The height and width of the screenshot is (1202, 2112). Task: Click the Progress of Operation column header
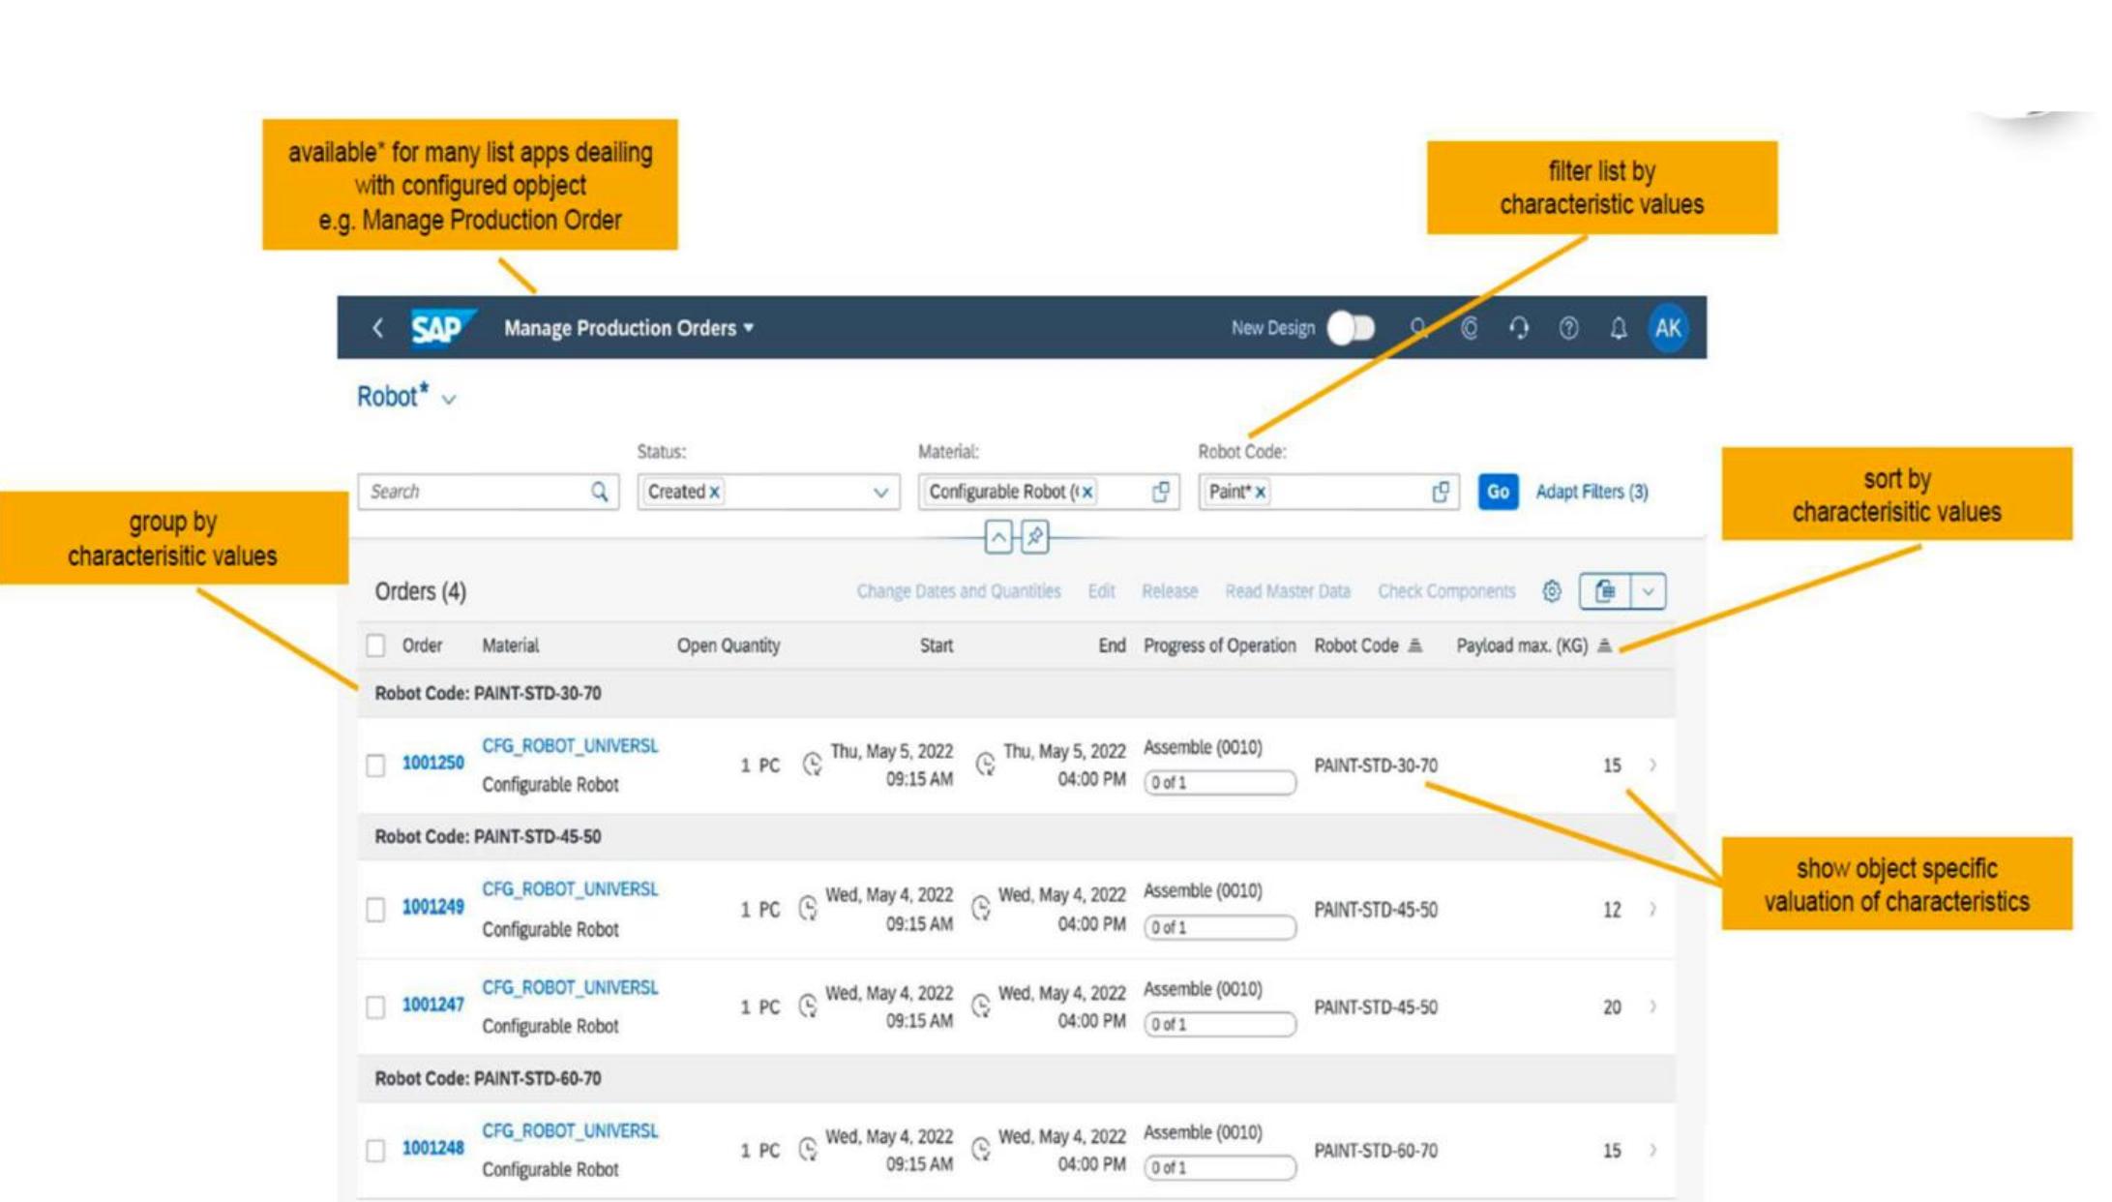(x=1219, y=646)
